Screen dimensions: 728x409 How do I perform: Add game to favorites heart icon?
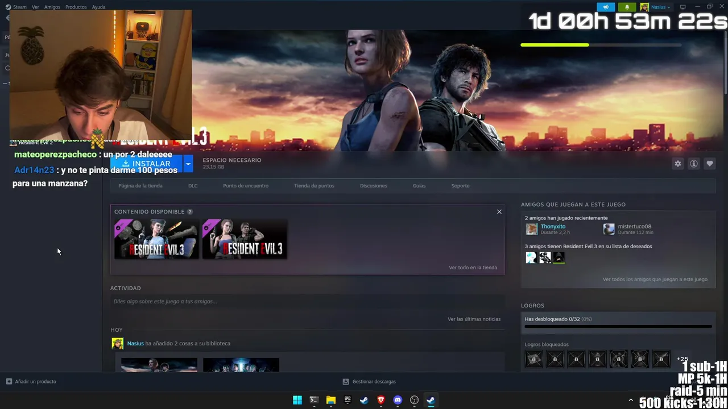(x=710, y=164)
